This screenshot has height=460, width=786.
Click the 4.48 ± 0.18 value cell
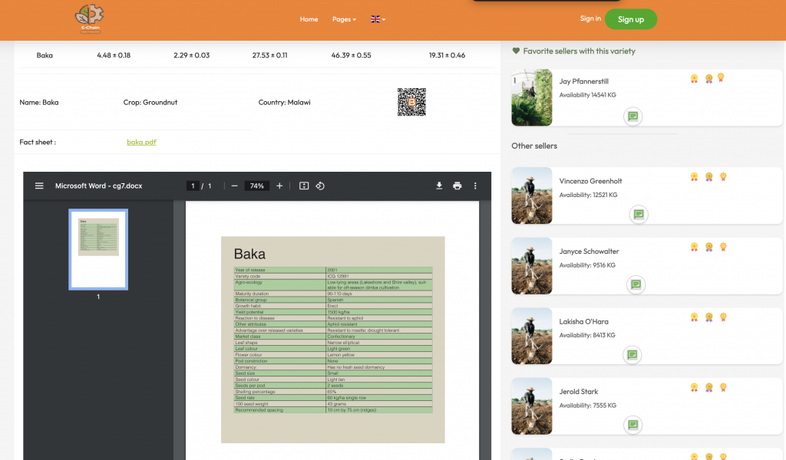coord(114,55)
